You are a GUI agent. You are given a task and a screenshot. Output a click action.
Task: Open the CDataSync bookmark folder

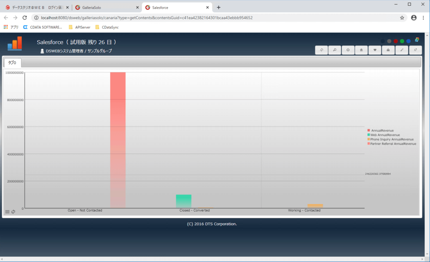pyautogui.click(x=107, y=27)
